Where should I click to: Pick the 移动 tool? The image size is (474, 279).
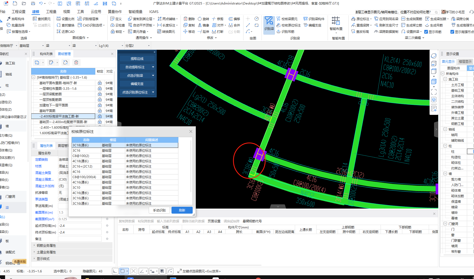[x=189, y=31]
